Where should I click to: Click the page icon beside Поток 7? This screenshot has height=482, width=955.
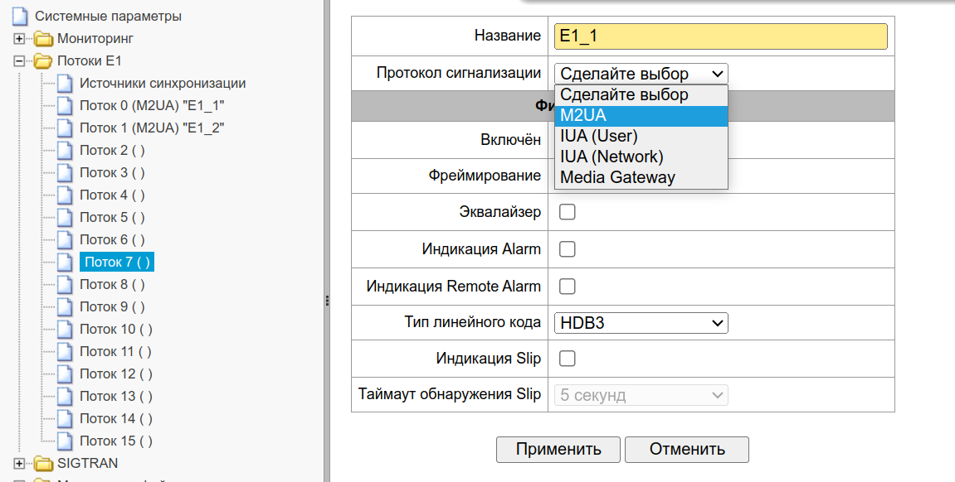click(x=66, y=263)
